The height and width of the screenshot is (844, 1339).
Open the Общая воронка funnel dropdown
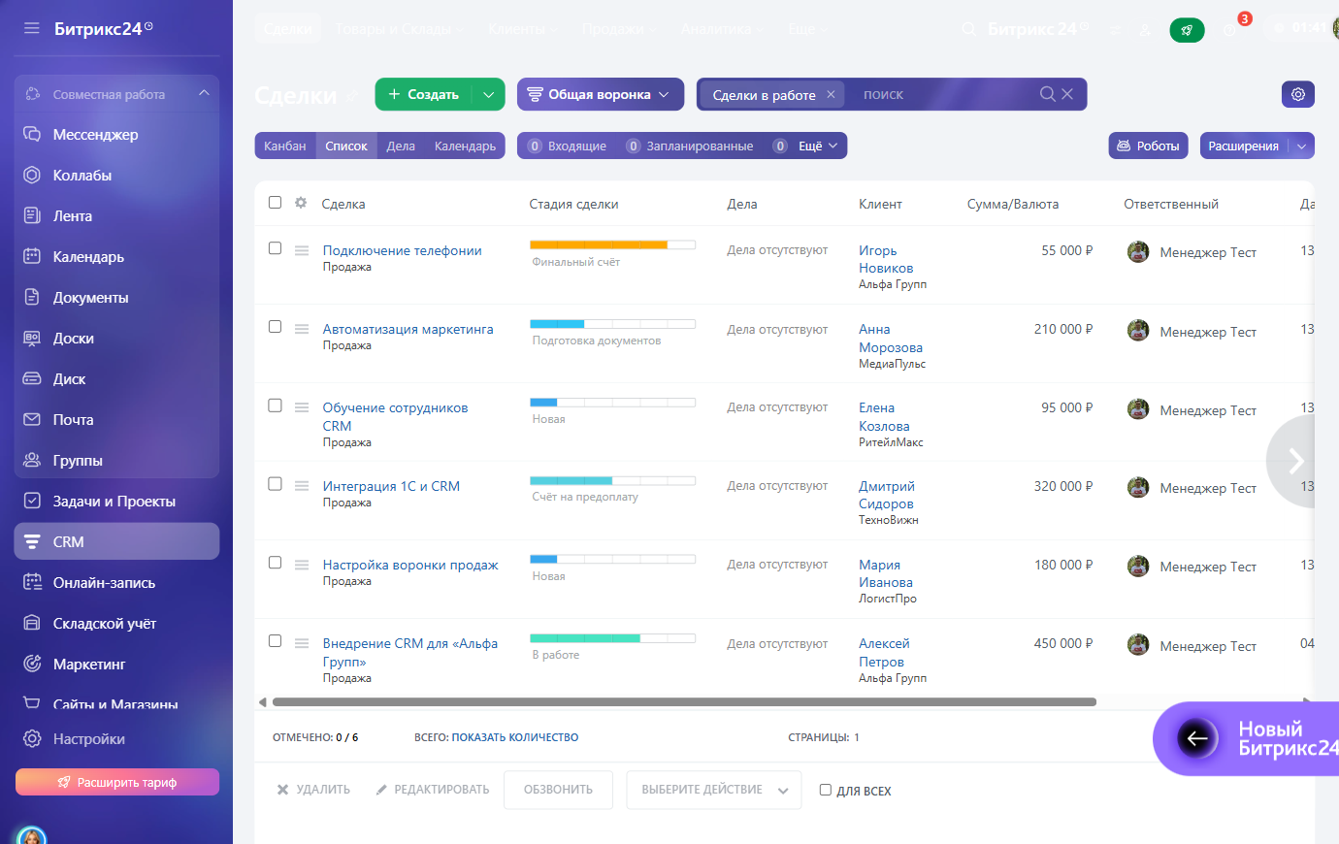(x=600, y=94)
